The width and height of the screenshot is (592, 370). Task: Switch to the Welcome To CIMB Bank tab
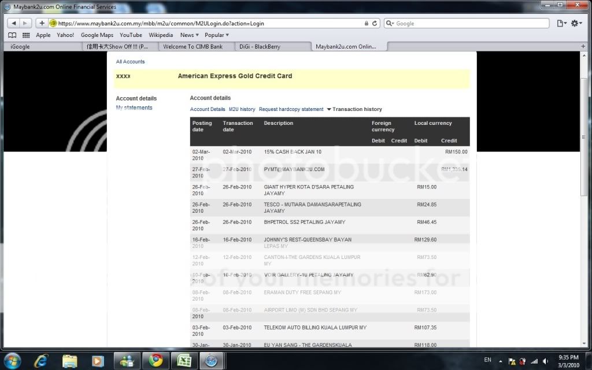click(193, 47)
